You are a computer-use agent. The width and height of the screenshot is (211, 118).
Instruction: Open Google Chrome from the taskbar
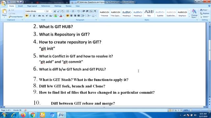click(x=33, y=115)
